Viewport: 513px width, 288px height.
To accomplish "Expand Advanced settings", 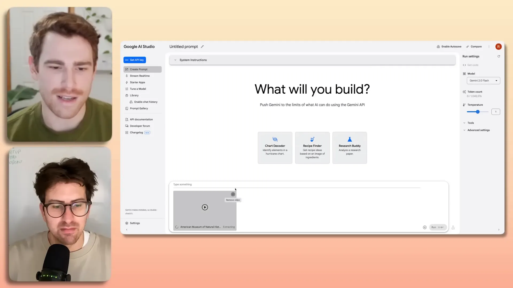I will pyautogui.click(x=478, y=130).
